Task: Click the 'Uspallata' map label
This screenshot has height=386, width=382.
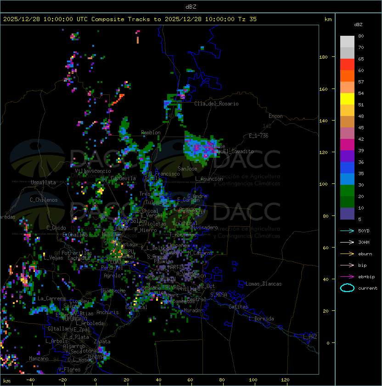Action: pyautogui.click(x=43, y=182)
